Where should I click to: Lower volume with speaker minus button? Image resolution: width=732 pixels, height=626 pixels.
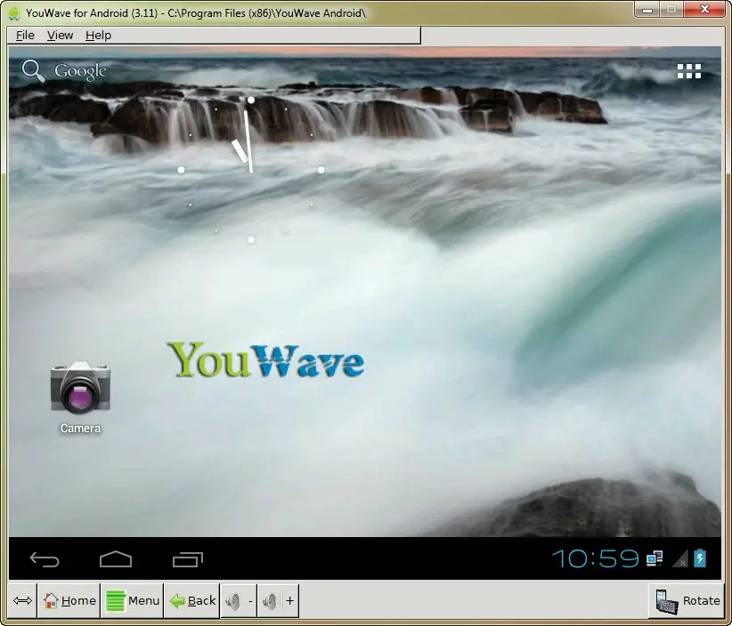[x=239, y=600]
